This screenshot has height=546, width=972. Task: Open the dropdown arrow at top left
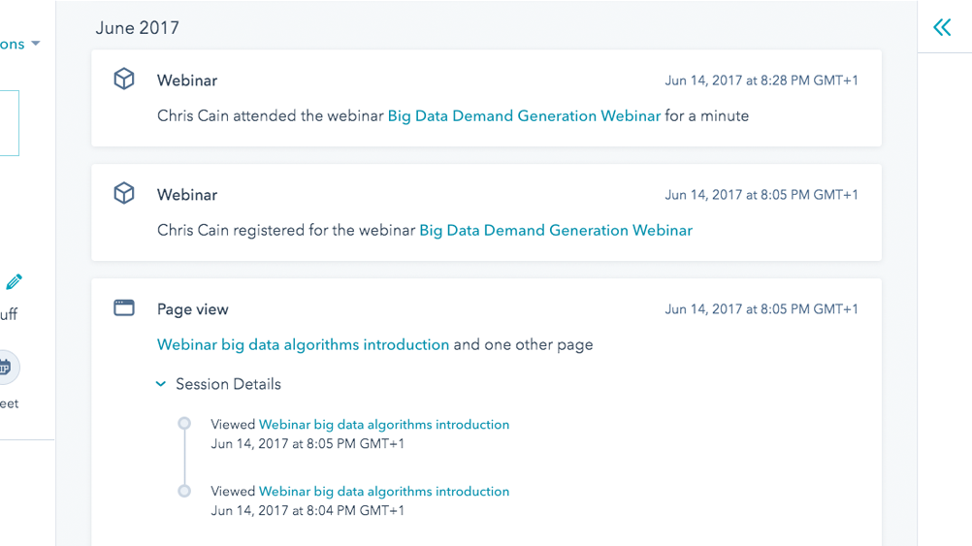(x=36, y=44)
